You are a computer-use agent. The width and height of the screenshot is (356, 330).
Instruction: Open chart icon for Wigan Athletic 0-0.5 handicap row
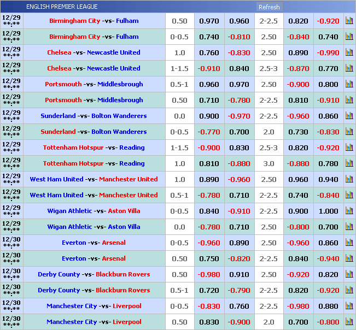tap(349, 211)
